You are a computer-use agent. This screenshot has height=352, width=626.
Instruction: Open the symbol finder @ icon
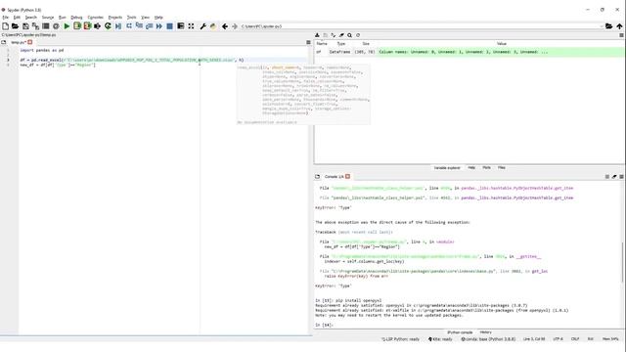tap(56, 26)
